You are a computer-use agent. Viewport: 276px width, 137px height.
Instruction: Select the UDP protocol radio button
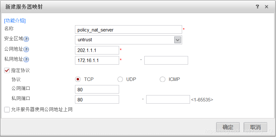tap(120, 79)
